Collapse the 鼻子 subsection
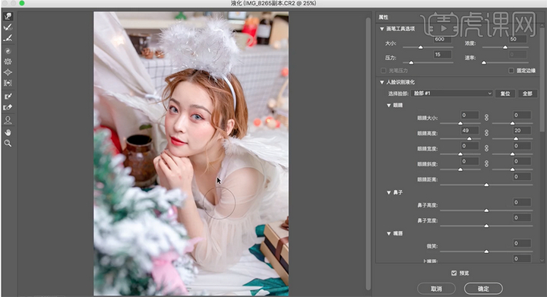Screen dimensions: 547x297 [389, 192]
